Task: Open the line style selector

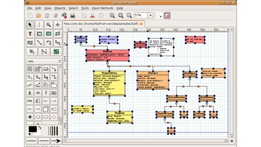Action: pos(44,141)
